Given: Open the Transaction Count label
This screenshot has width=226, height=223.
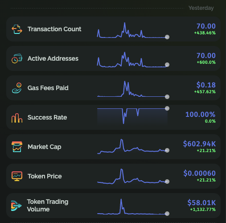Looking at the screenshot, I should point(54,29).
